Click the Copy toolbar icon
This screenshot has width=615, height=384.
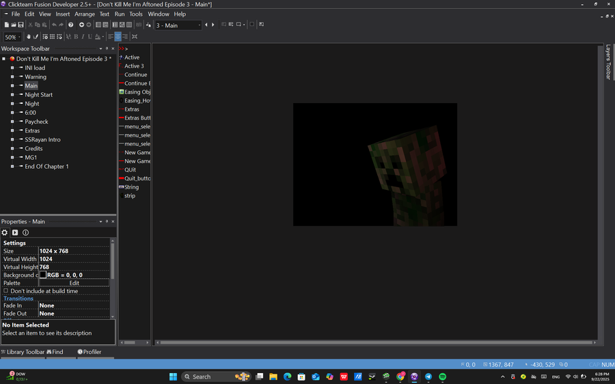pos(38,25)
